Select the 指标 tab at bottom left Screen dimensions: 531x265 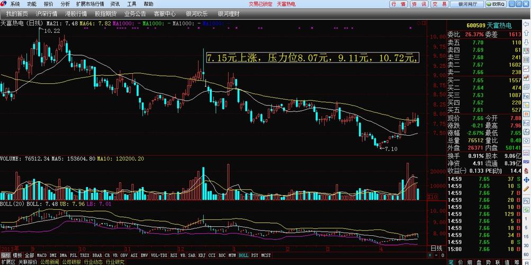coord(6,255)
